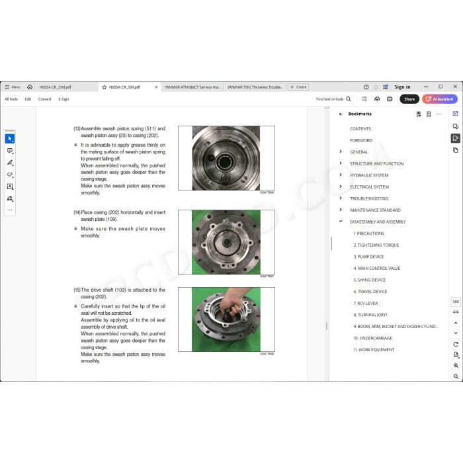463x463 pixels.
Task: Open the 4. MAIN CONTROL VALVE bookmark
Action: tap(377, 269)
